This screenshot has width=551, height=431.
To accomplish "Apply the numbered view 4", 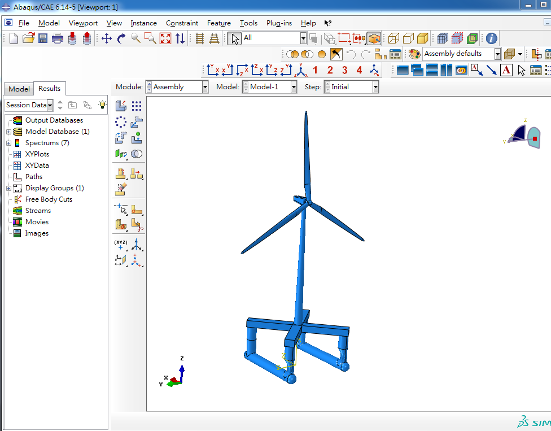I will point(359,70).
